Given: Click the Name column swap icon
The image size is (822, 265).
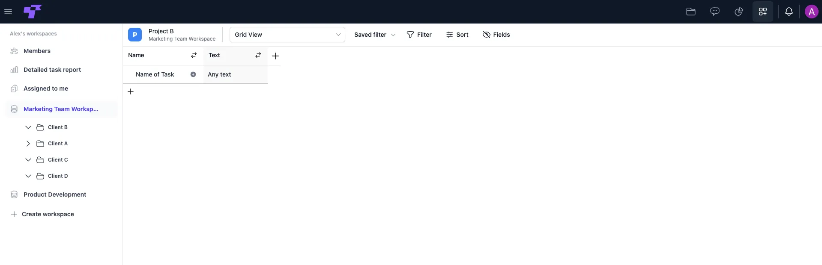Looking at the screenshot, I should tap(194, 55).
